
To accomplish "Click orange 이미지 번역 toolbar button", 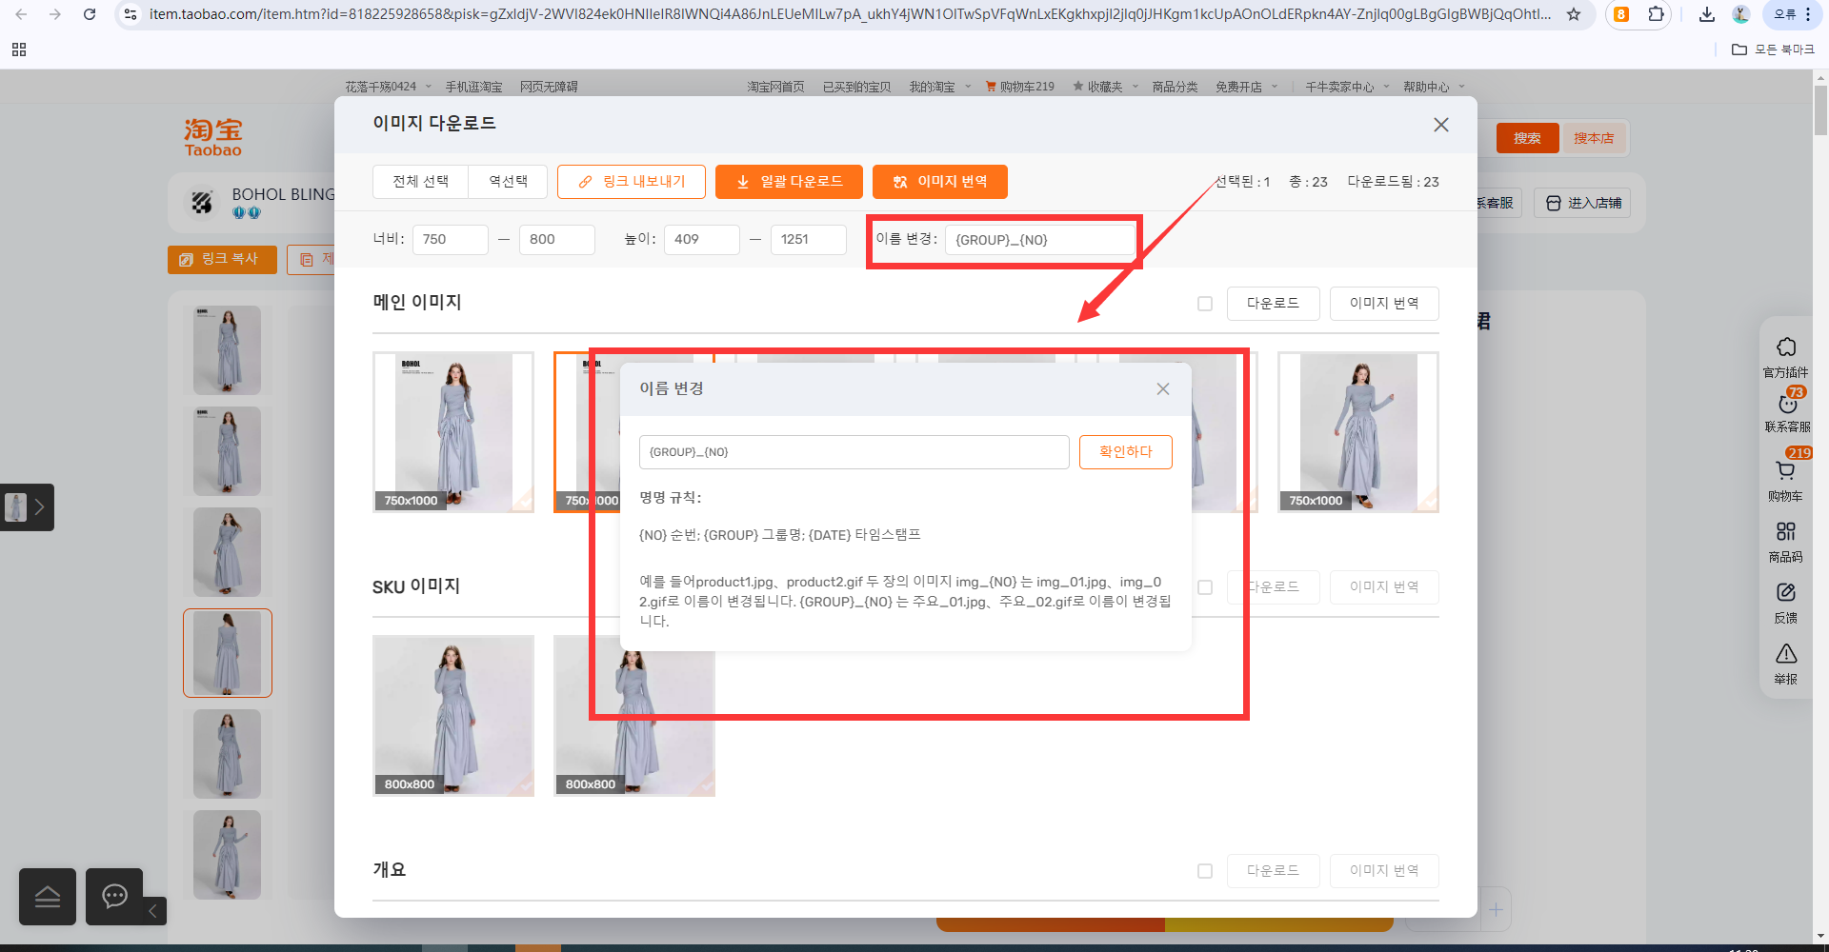I will pos(940,181).
